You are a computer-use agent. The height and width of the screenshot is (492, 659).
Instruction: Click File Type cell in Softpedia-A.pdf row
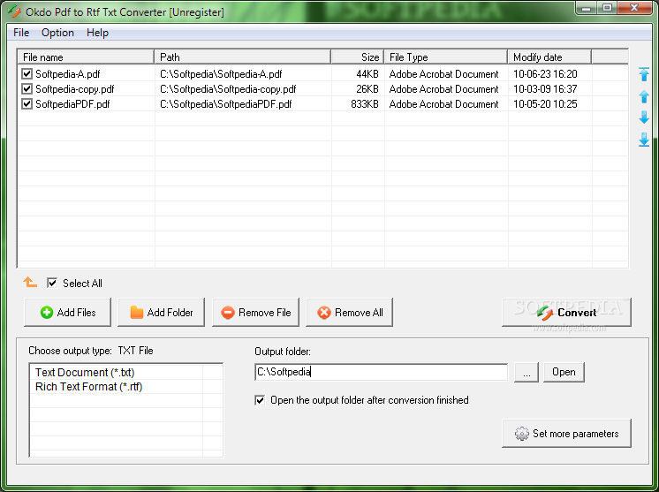(443, 74)
